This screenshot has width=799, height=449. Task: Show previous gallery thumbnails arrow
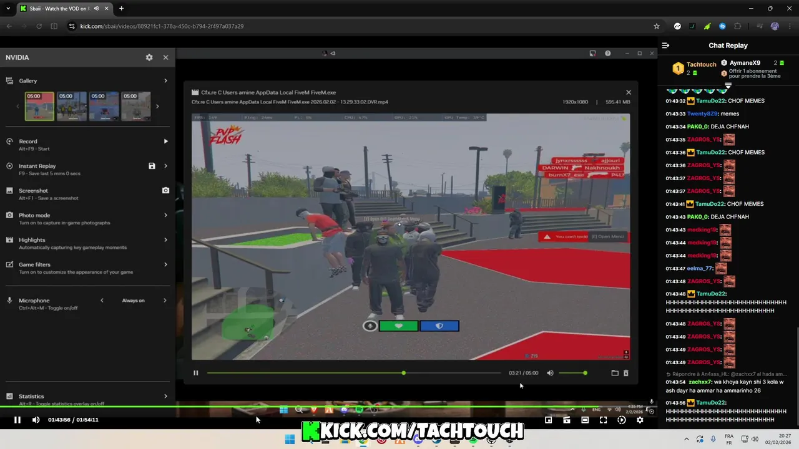[x=17, y=107]
